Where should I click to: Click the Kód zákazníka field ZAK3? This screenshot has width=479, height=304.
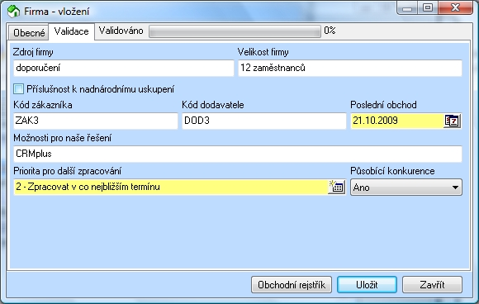point(95,121)
